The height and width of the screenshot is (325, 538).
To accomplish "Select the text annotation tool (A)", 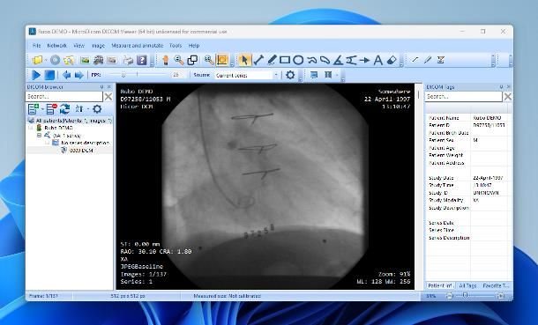I will [x=377, y=60].
